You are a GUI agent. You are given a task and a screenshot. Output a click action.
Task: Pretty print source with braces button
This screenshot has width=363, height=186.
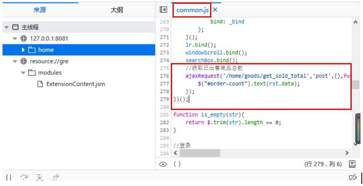[177, 164]
